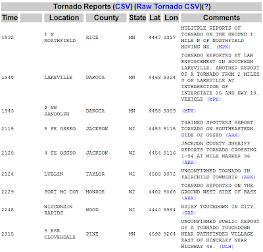Click the location WISCONSIN RAPIDS

59,210
